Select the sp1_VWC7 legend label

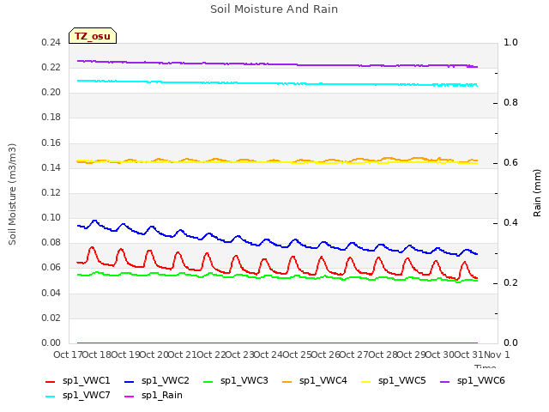pos(86,395)
